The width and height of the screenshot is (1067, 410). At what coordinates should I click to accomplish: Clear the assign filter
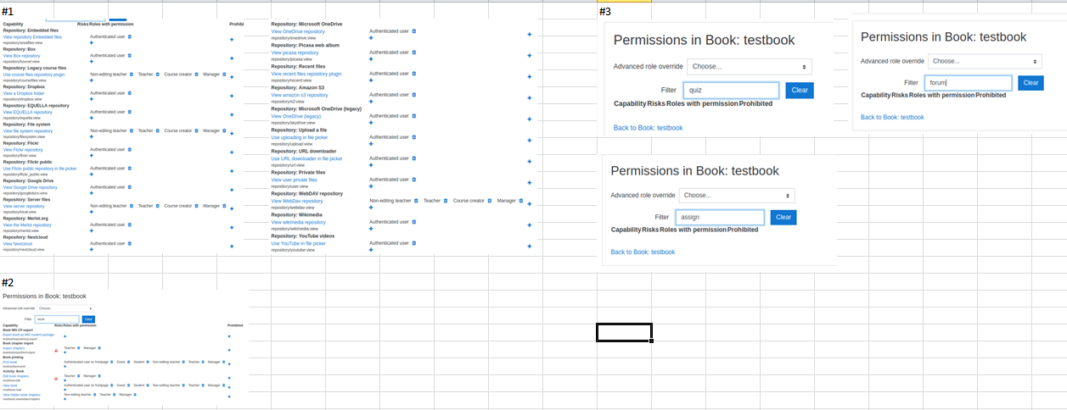[783, 218]
